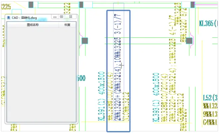Screen dimensions: 219x133
Task: Maximize the CAD 梁转化.dwg dialog
Action: point(61,17)
